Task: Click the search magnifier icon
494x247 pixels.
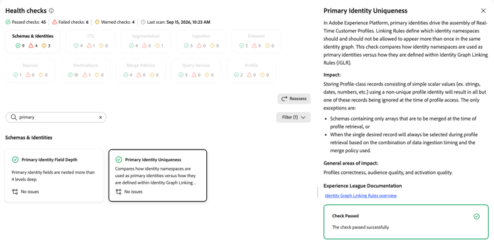Action: point(14,117)
